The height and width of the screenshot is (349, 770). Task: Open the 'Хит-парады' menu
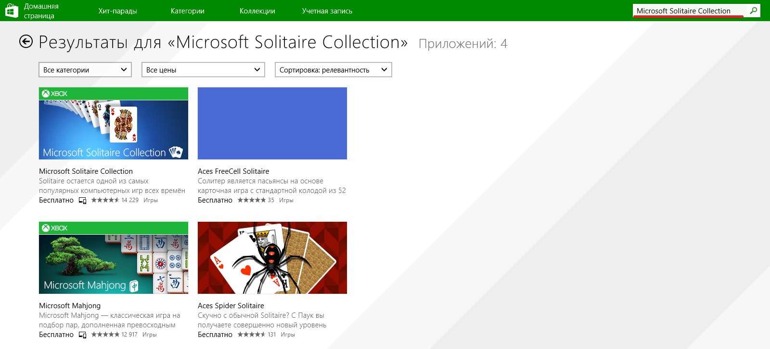(117, 11)
